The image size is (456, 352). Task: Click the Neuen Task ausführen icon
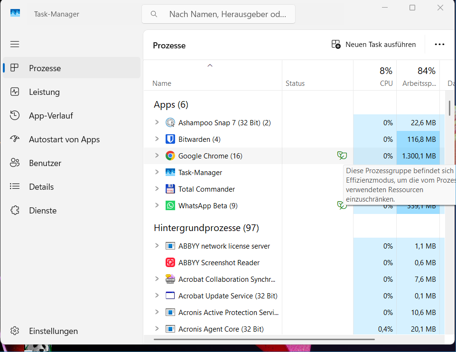336,44
